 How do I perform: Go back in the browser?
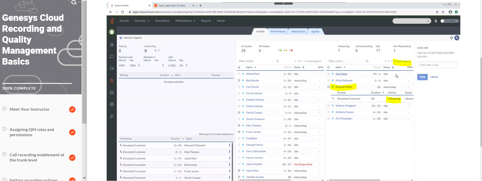pyautogui.click(x=111, y=12)
